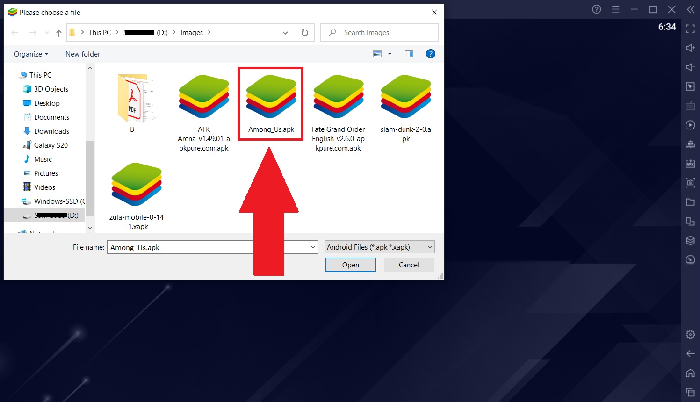Select zula-mobile xapk file
This screenshot has height=402, width=700.
pos(137,196)
